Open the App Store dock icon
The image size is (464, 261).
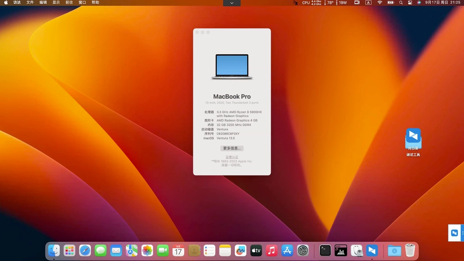pyautogui.click(x=287, y=250)
